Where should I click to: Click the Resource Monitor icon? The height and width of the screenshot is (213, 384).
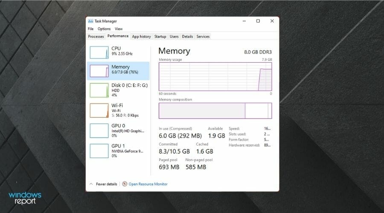point(125,184)
